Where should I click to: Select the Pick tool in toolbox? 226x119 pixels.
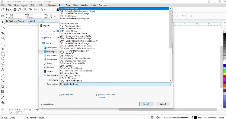tap(3, 22)
